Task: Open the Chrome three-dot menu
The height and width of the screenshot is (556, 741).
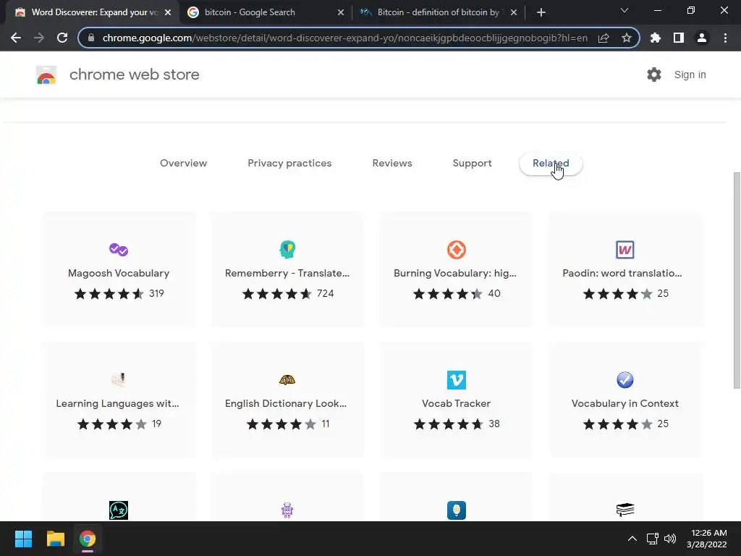Action: pyautogui.click(x=725, y=38)
